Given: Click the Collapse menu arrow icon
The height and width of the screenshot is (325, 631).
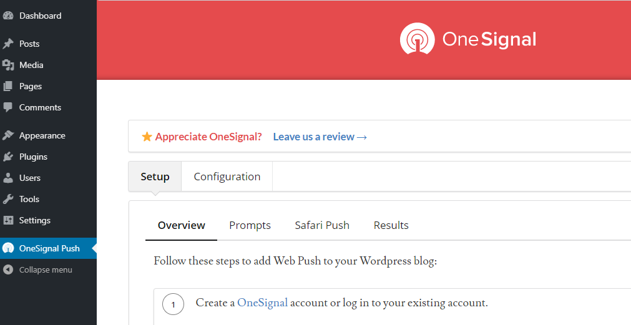Looking at the screenshot, I should click(8, 269).
